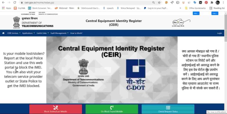Click Un-Block Found Mobile button

point(112,109)
